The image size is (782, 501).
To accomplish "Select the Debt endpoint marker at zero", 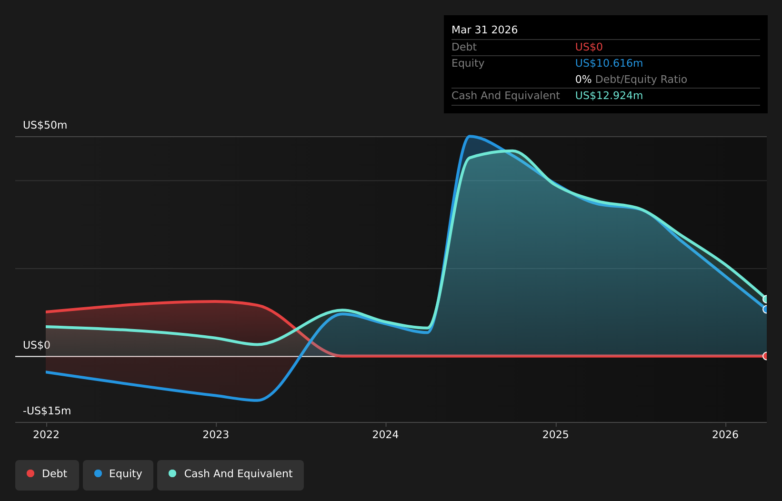I will click(766, 356).
